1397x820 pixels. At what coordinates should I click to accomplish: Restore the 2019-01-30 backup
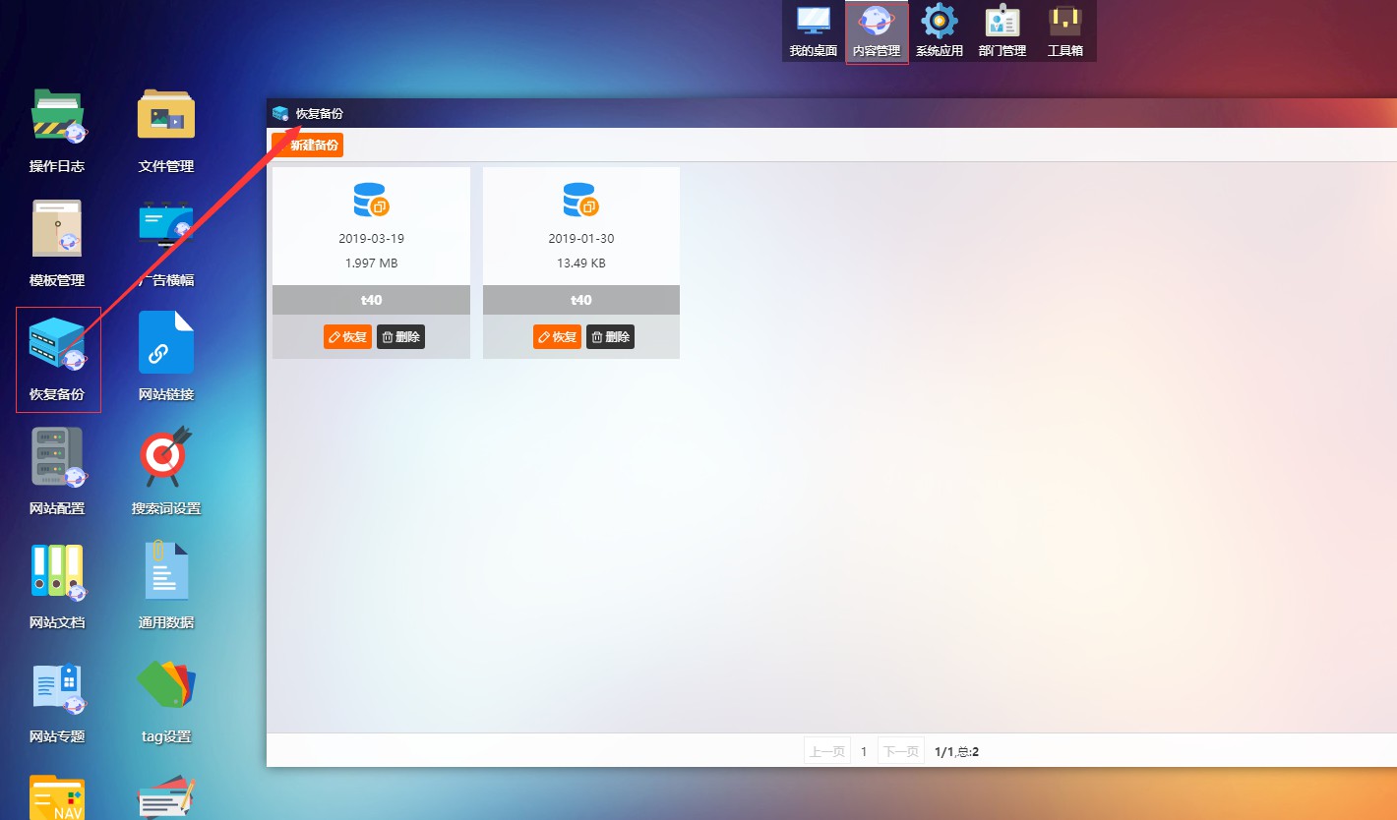[x=557, y=337]
